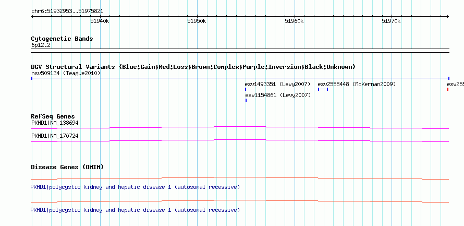Click the blue esv2555448 gain glyph
This screenshot has height=226, width=464.
[323, 89]
